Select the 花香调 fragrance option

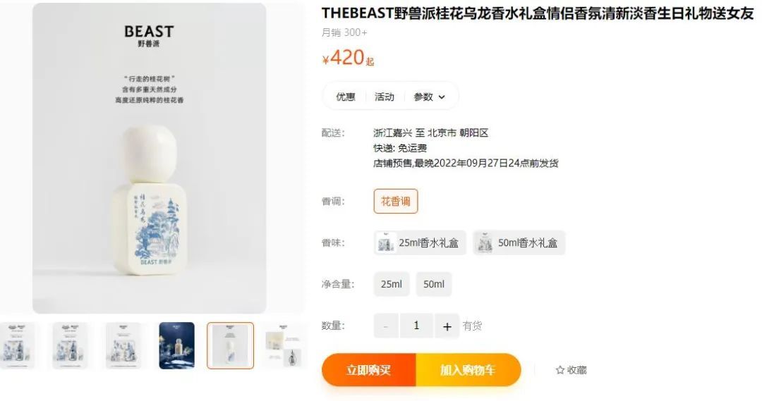(396, 201)
